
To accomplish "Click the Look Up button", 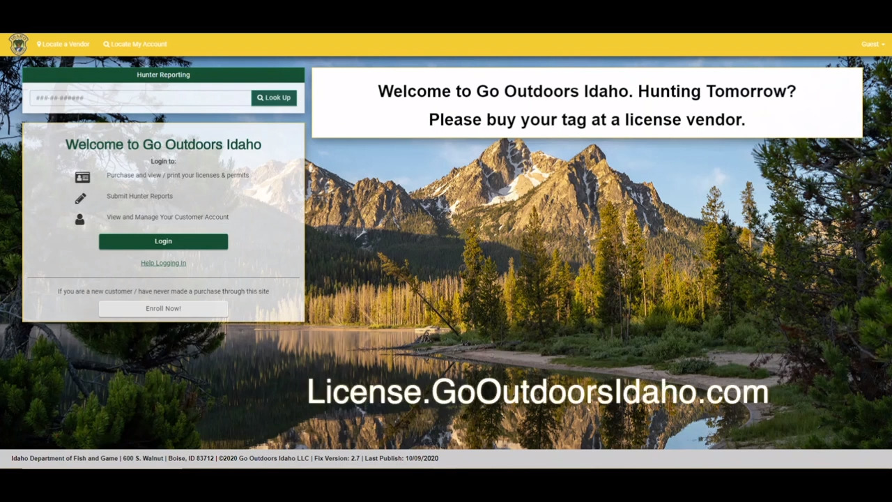I will click(274, 98).
